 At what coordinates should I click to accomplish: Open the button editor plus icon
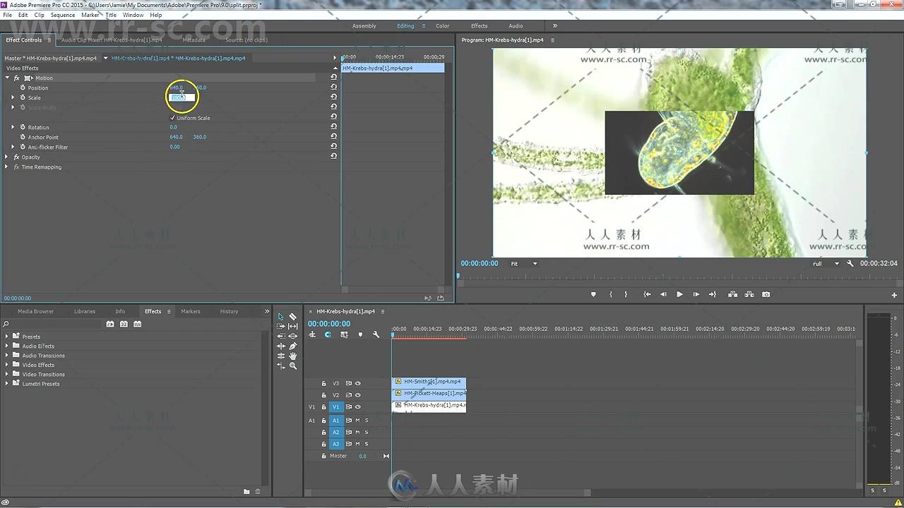coord(894,295)
